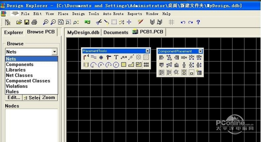Select the Place Fill rectangle tool
Viewport: 261px width, 142px height.
coord(123,65)
